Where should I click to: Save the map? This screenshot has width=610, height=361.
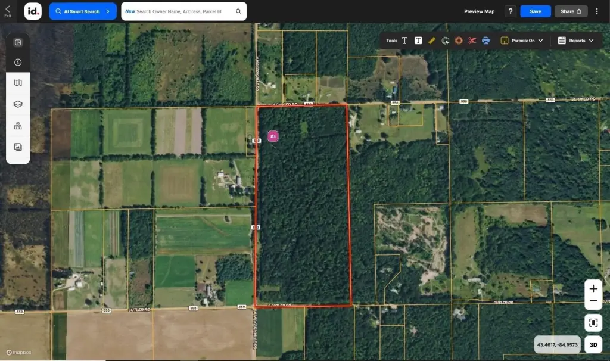(x=536, y=11)
